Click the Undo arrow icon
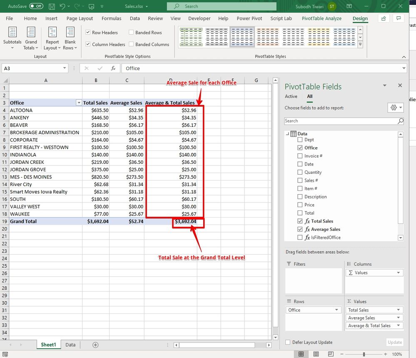Viewport: 416px width, 358px height. (x=62, y=6)
